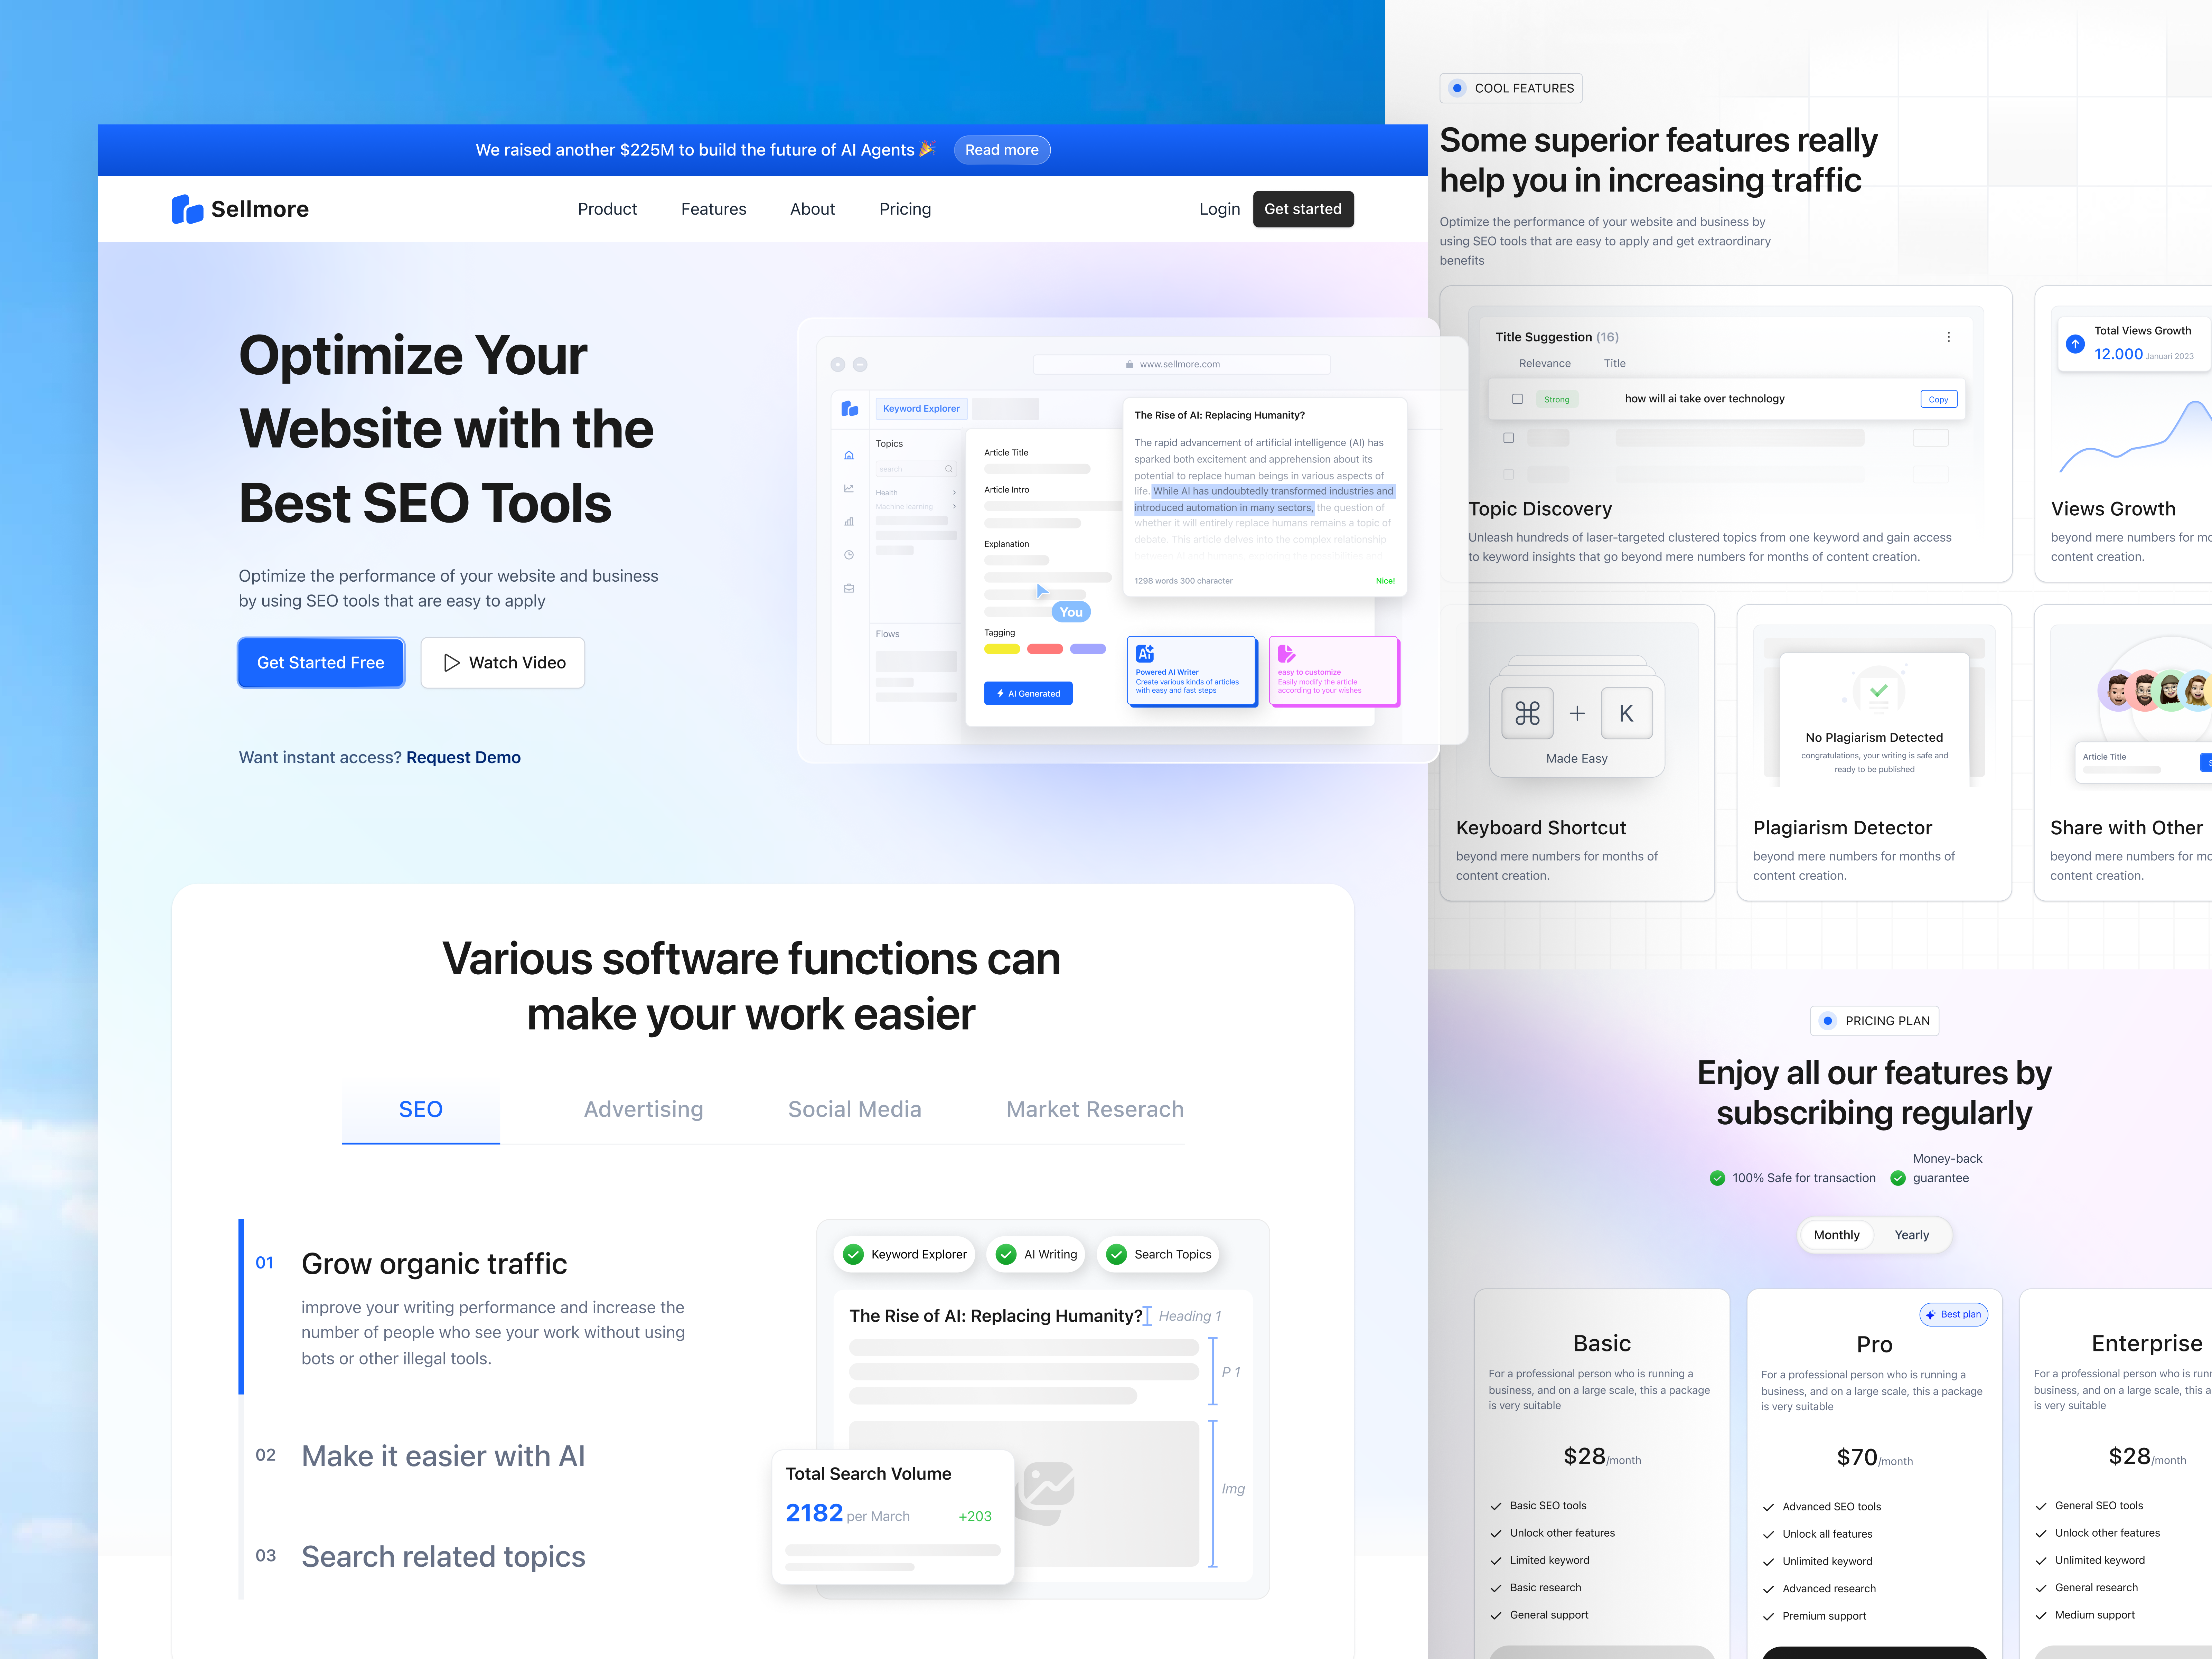This screenshot has height=1659, width=2212.
Task: Open the line chart icon in mockup sidebar
Action: click(x=849, y=489)
